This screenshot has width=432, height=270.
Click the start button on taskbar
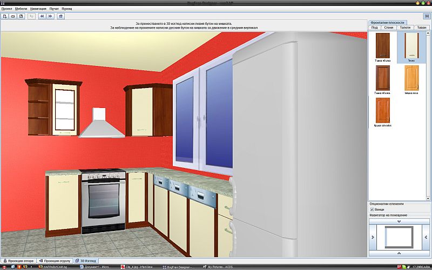pos(4,267)
